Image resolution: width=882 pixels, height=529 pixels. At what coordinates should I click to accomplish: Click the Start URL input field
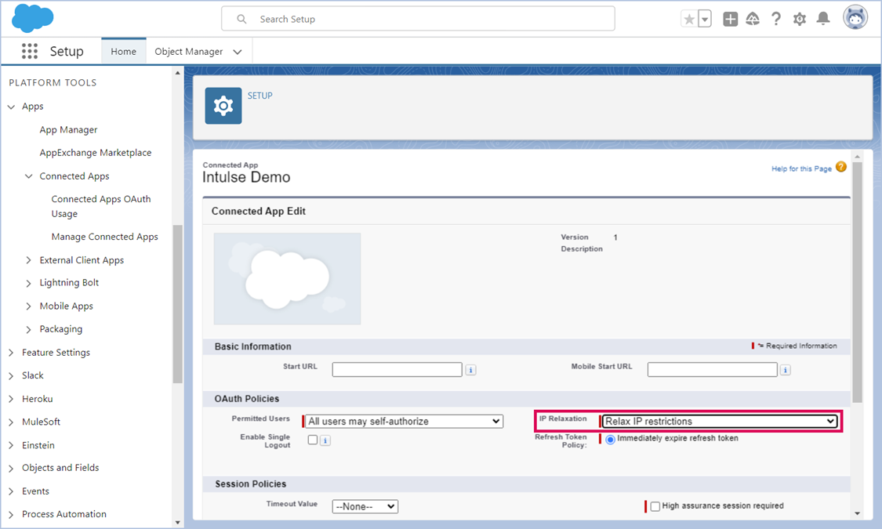click(x=397, y=369)
